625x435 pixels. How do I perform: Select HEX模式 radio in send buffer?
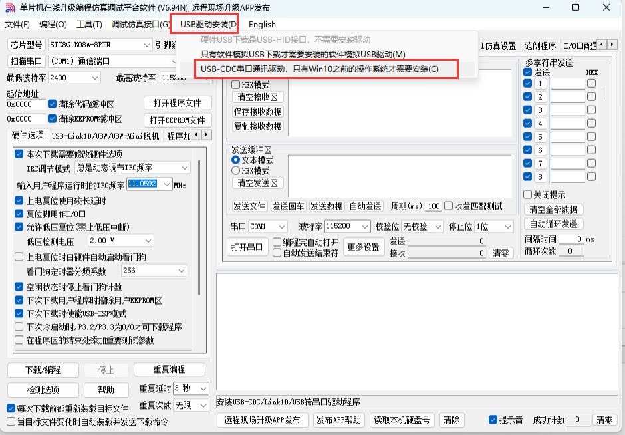(x=235, y=171)
